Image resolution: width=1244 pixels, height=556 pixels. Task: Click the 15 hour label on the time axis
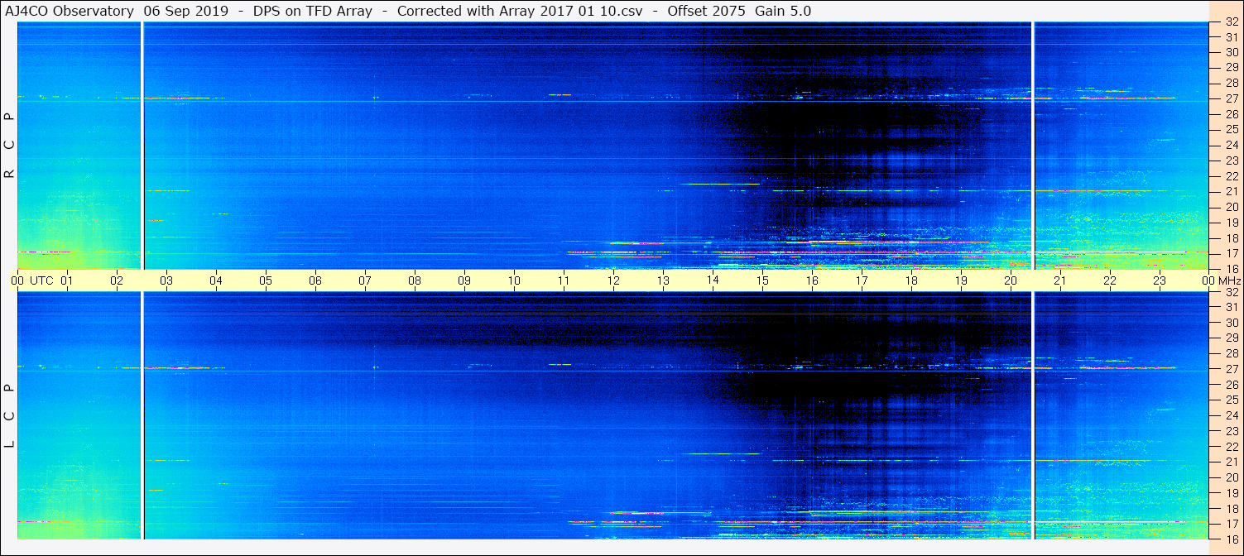(x=762, y=281)
